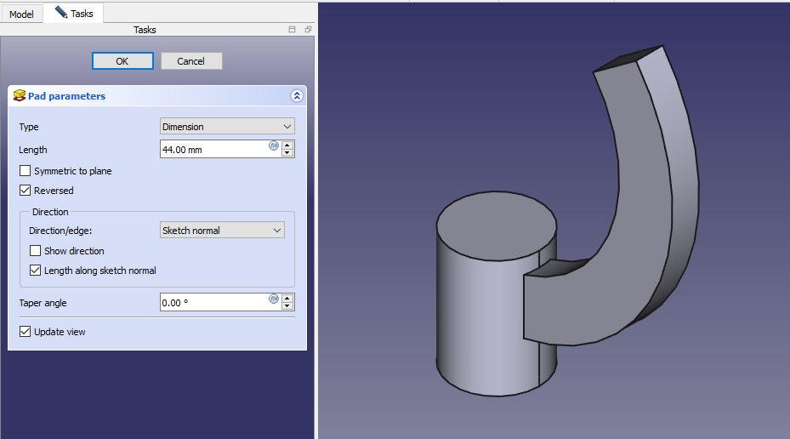Increase Length with the up arrow

pos(287,145)
